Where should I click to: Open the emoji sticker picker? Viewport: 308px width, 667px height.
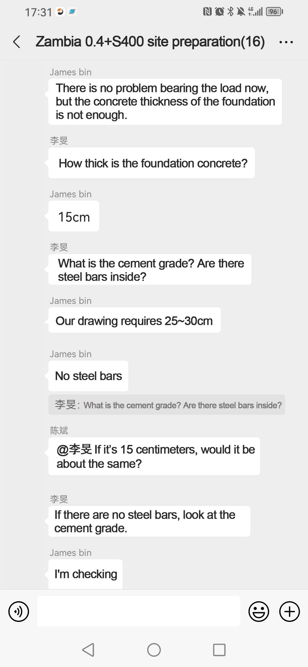(259, 611)
